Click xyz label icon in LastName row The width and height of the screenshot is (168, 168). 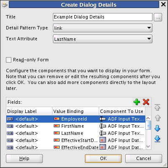tap(10, 133)
